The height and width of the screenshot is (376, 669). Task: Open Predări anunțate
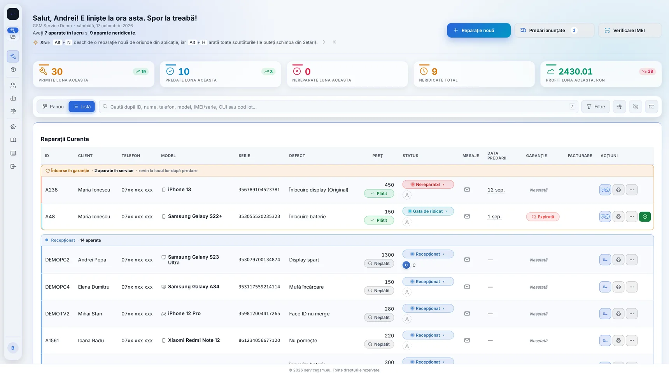(x=554, y=30)
